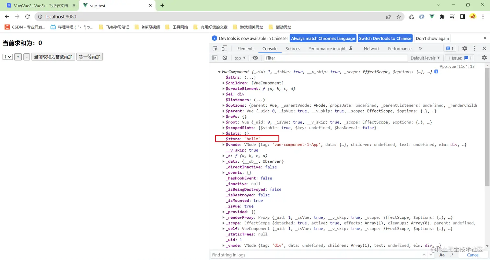Click the 等一等再加 button

point(89,57)
